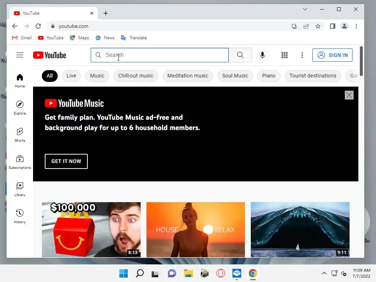Click the taskbar clock and date
This screenshot has width=376, height=282.
(361, 273)
